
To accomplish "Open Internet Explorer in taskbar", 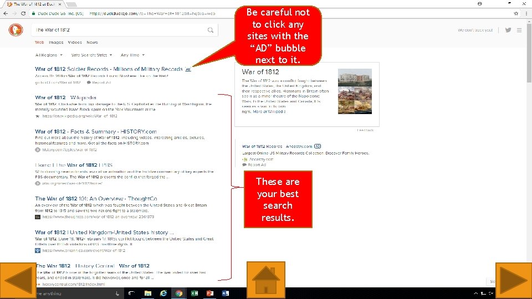I will click(x=163, y=293).
